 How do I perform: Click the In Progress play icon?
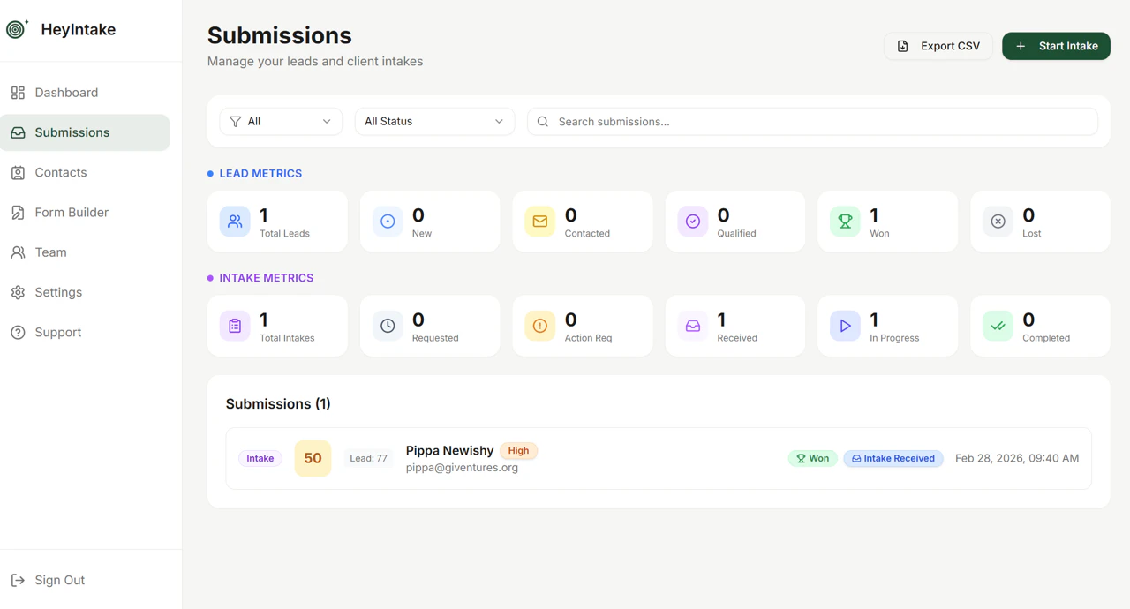click(845, 326)
